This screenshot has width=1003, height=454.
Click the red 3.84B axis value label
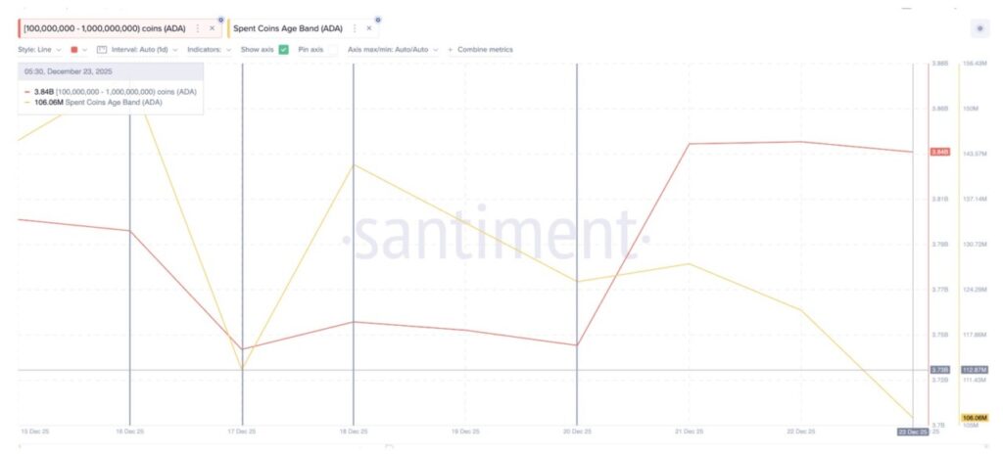click(940, 152)
